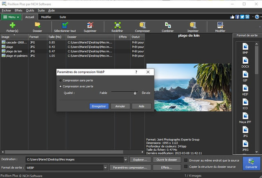Click the Qualité slider handle
Image resolution: width=262 pixels, height=178 pixels.
(x=135, y=93)
